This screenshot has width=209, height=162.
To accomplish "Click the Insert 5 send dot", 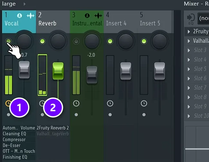I will [x=144, y=115].
